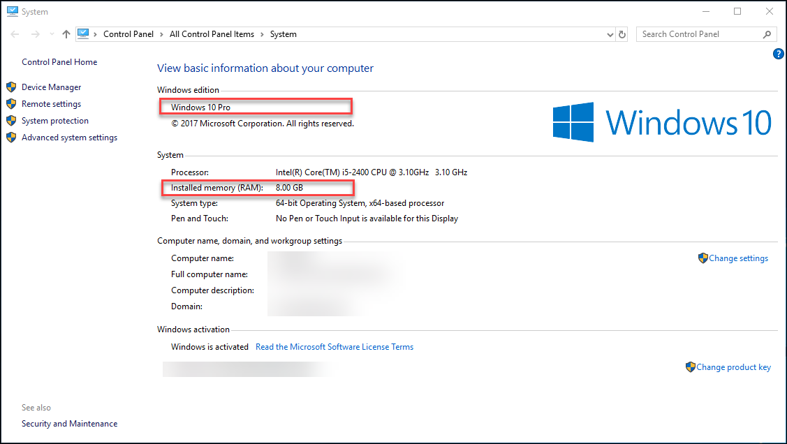The width and height of the screenshot is (787, 444).
Task: Click the shield icon next to Change product key
Action: (x=690, y=367)
